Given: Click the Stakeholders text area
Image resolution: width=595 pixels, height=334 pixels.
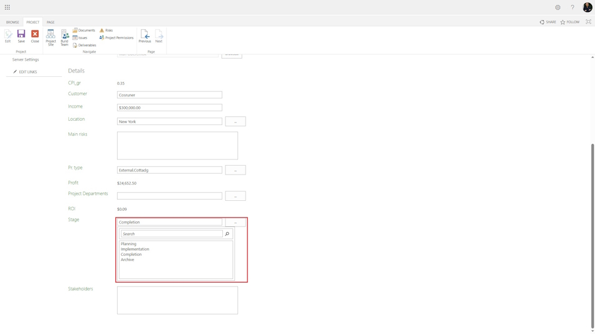Looking at the screenshot, I should [x=177, y=300].
